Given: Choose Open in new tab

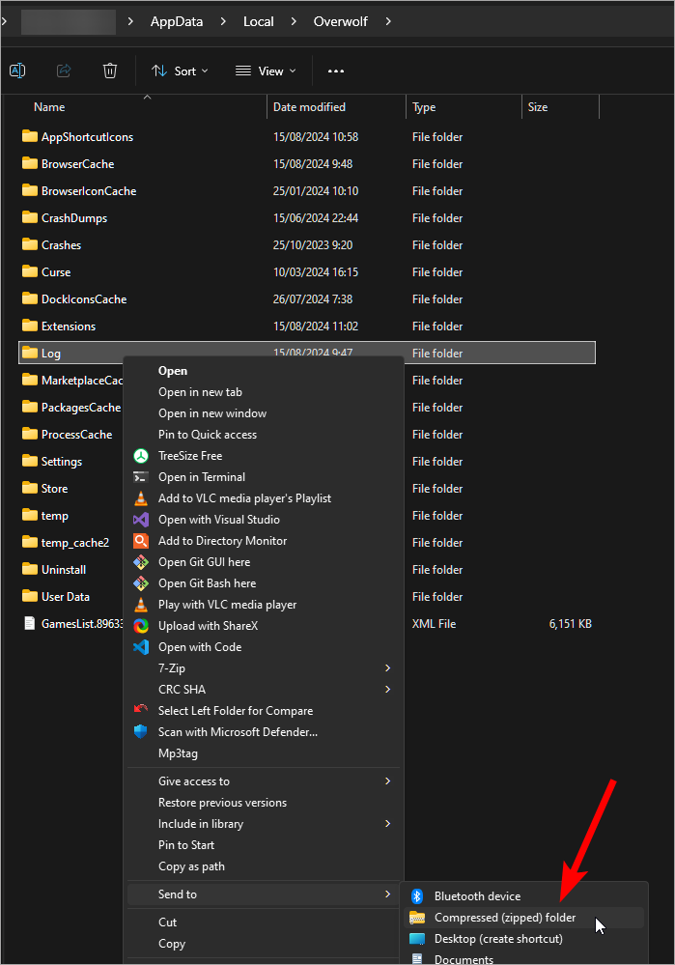Looking at the screenshot, I should pos(200,392).
